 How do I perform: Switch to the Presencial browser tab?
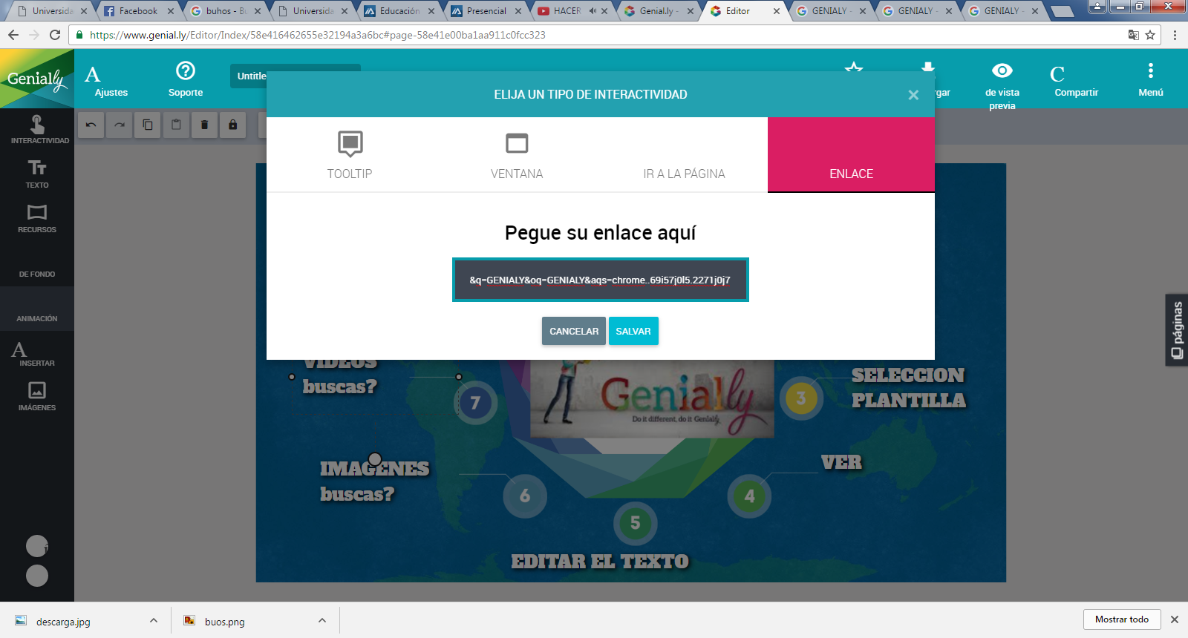[485, 11]
